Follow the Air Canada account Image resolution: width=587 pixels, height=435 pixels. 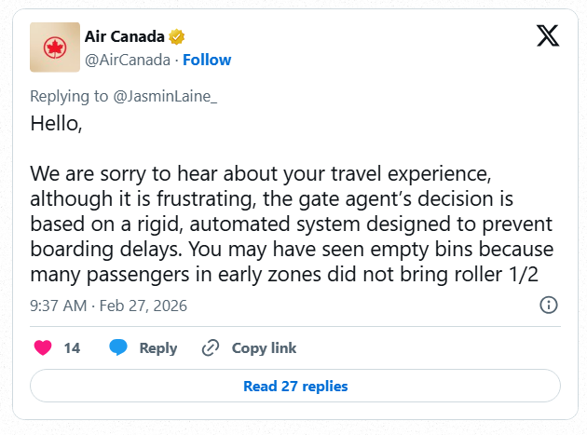click(207, 60)
